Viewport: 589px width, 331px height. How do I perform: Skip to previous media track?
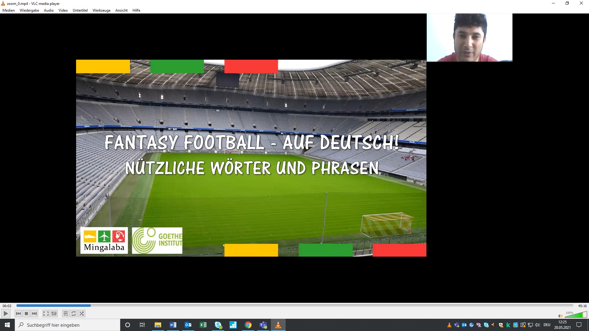[x=18, y=314]
